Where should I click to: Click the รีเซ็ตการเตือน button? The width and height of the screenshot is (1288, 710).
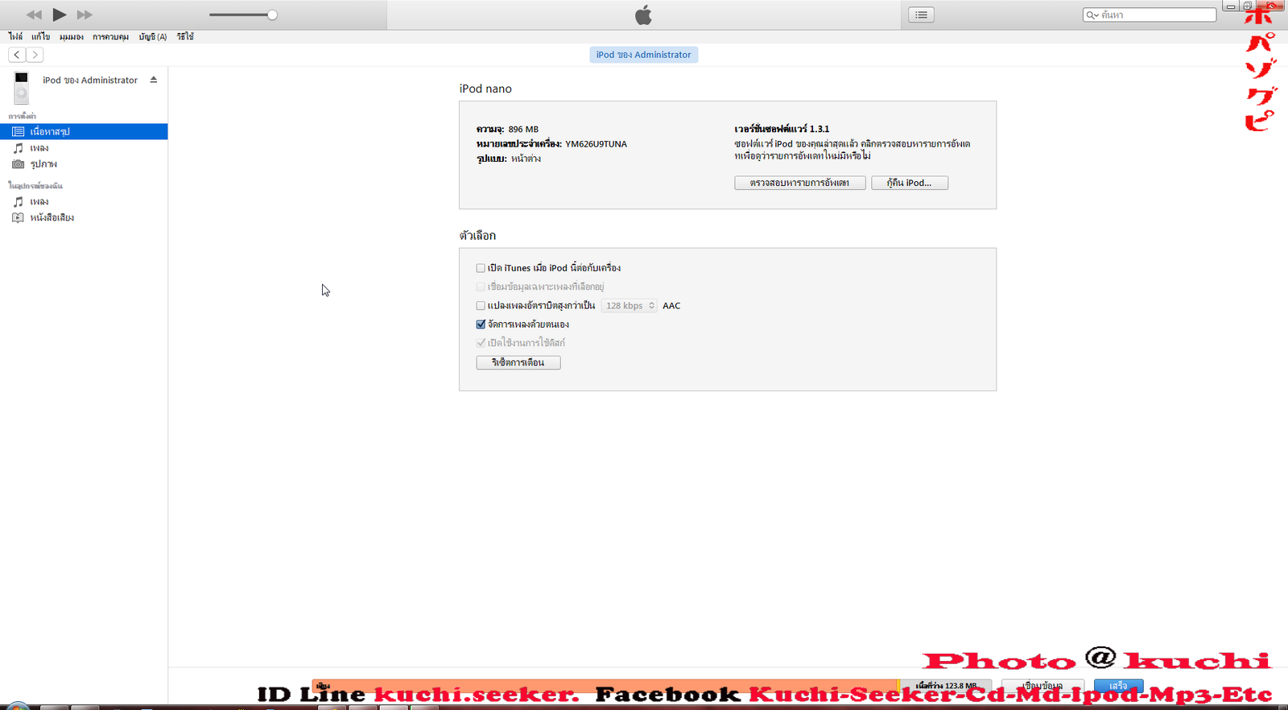pyautogui.click(x=518, y=362)
